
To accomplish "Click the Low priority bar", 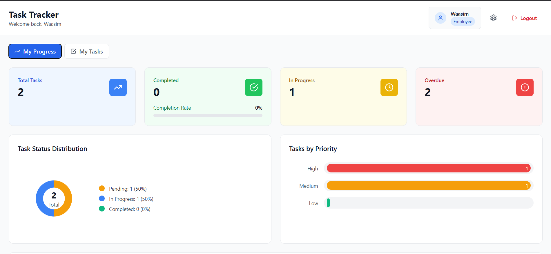I will (429, 203).
